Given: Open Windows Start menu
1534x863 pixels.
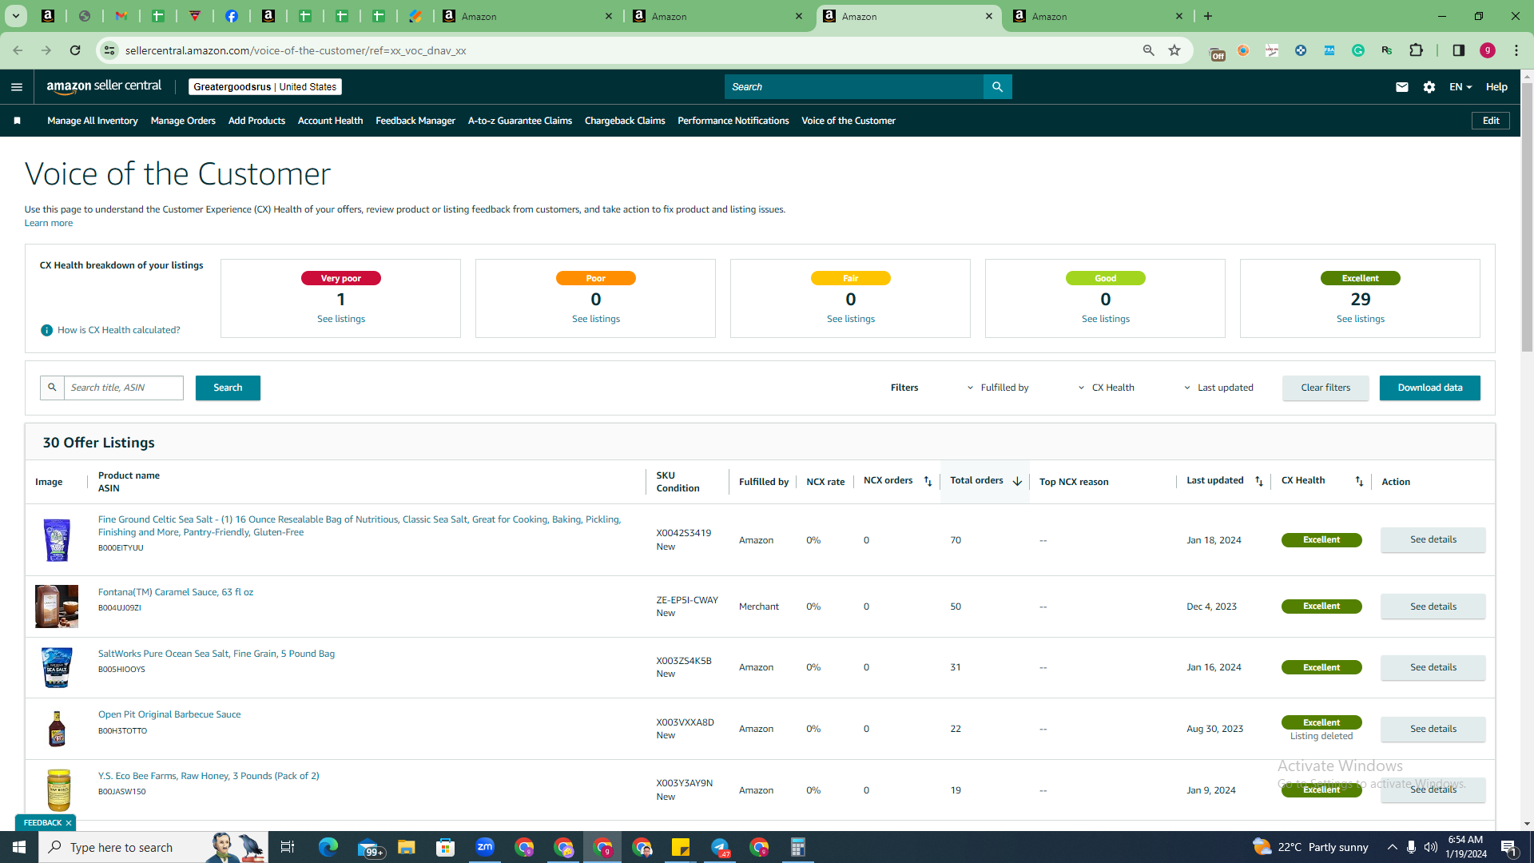Looking at the screenshot, I should 19,847.
